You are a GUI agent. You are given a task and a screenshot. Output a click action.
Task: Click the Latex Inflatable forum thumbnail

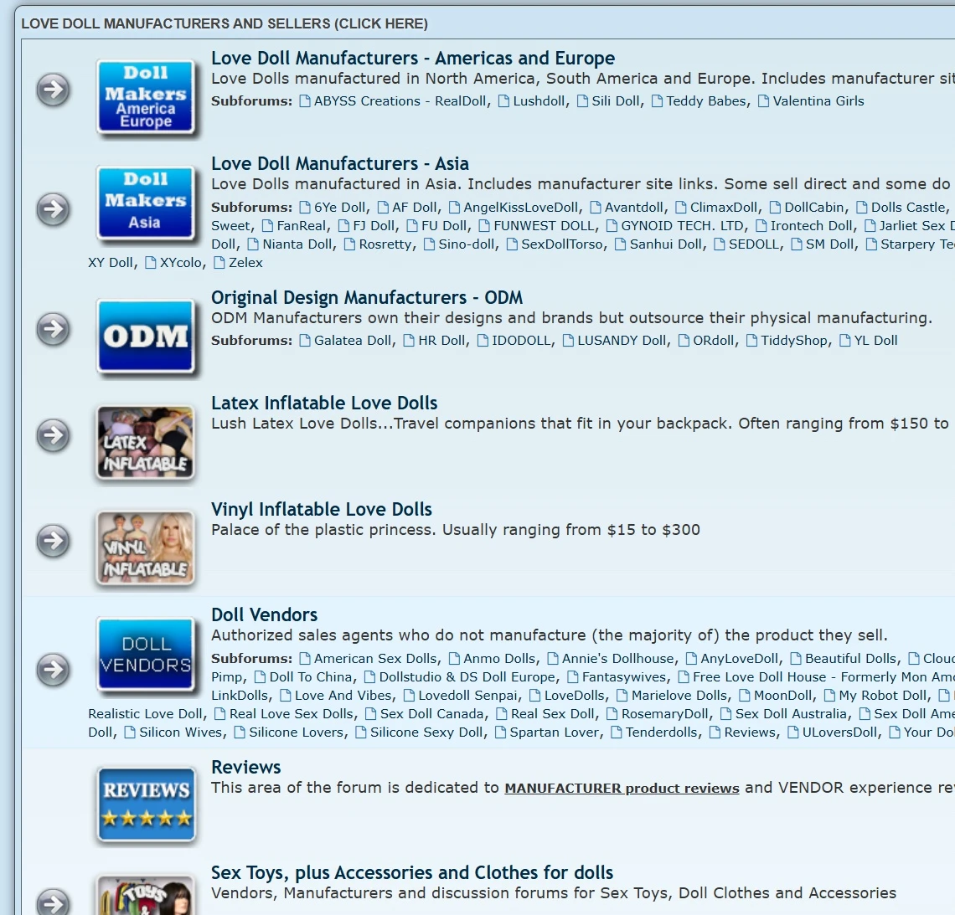pyautogui.click(x=146, y=443)
